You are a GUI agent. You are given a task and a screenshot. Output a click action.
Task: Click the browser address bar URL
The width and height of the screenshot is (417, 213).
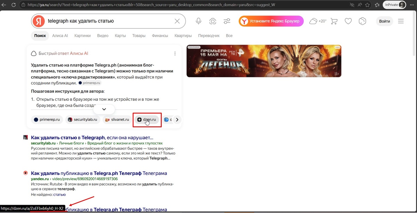[151, 5]
